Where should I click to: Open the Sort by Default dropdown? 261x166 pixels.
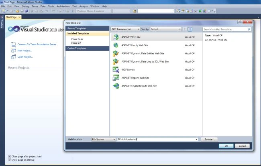point(165,29)
